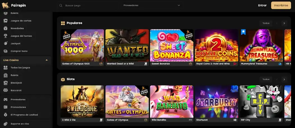Click the Live Casino heading
295x128 pixels.
click(11, 60)
